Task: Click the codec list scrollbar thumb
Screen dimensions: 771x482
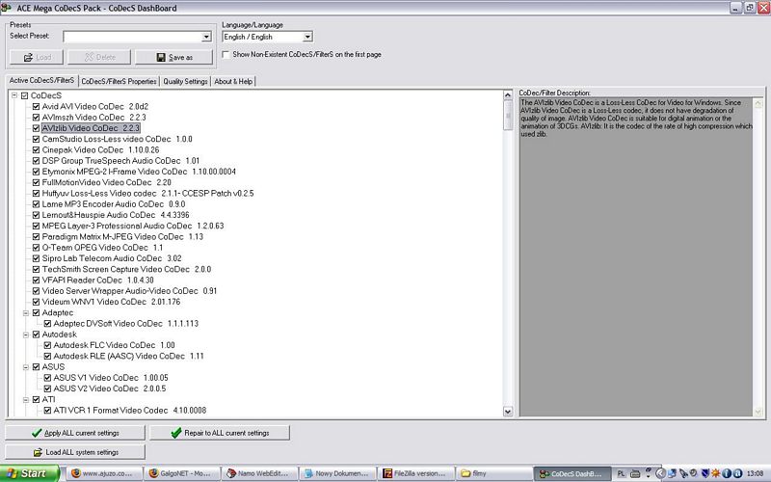Action: pyautogui.click(x=508, y=115)
